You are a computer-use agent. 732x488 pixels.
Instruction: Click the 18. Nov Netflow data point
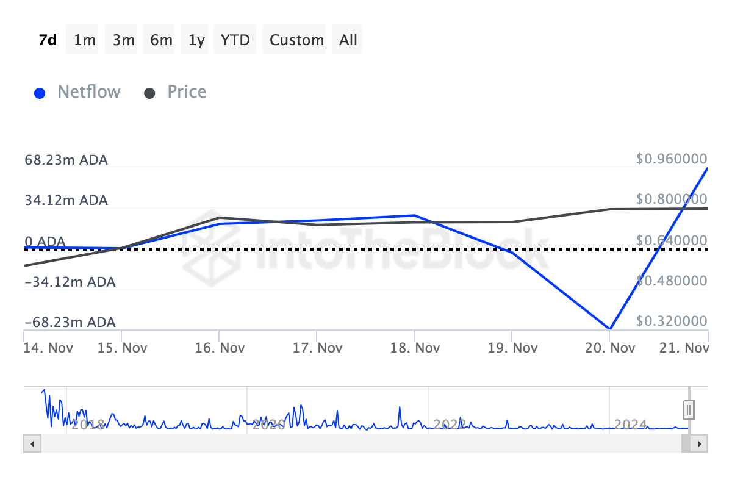click(414, 215)
